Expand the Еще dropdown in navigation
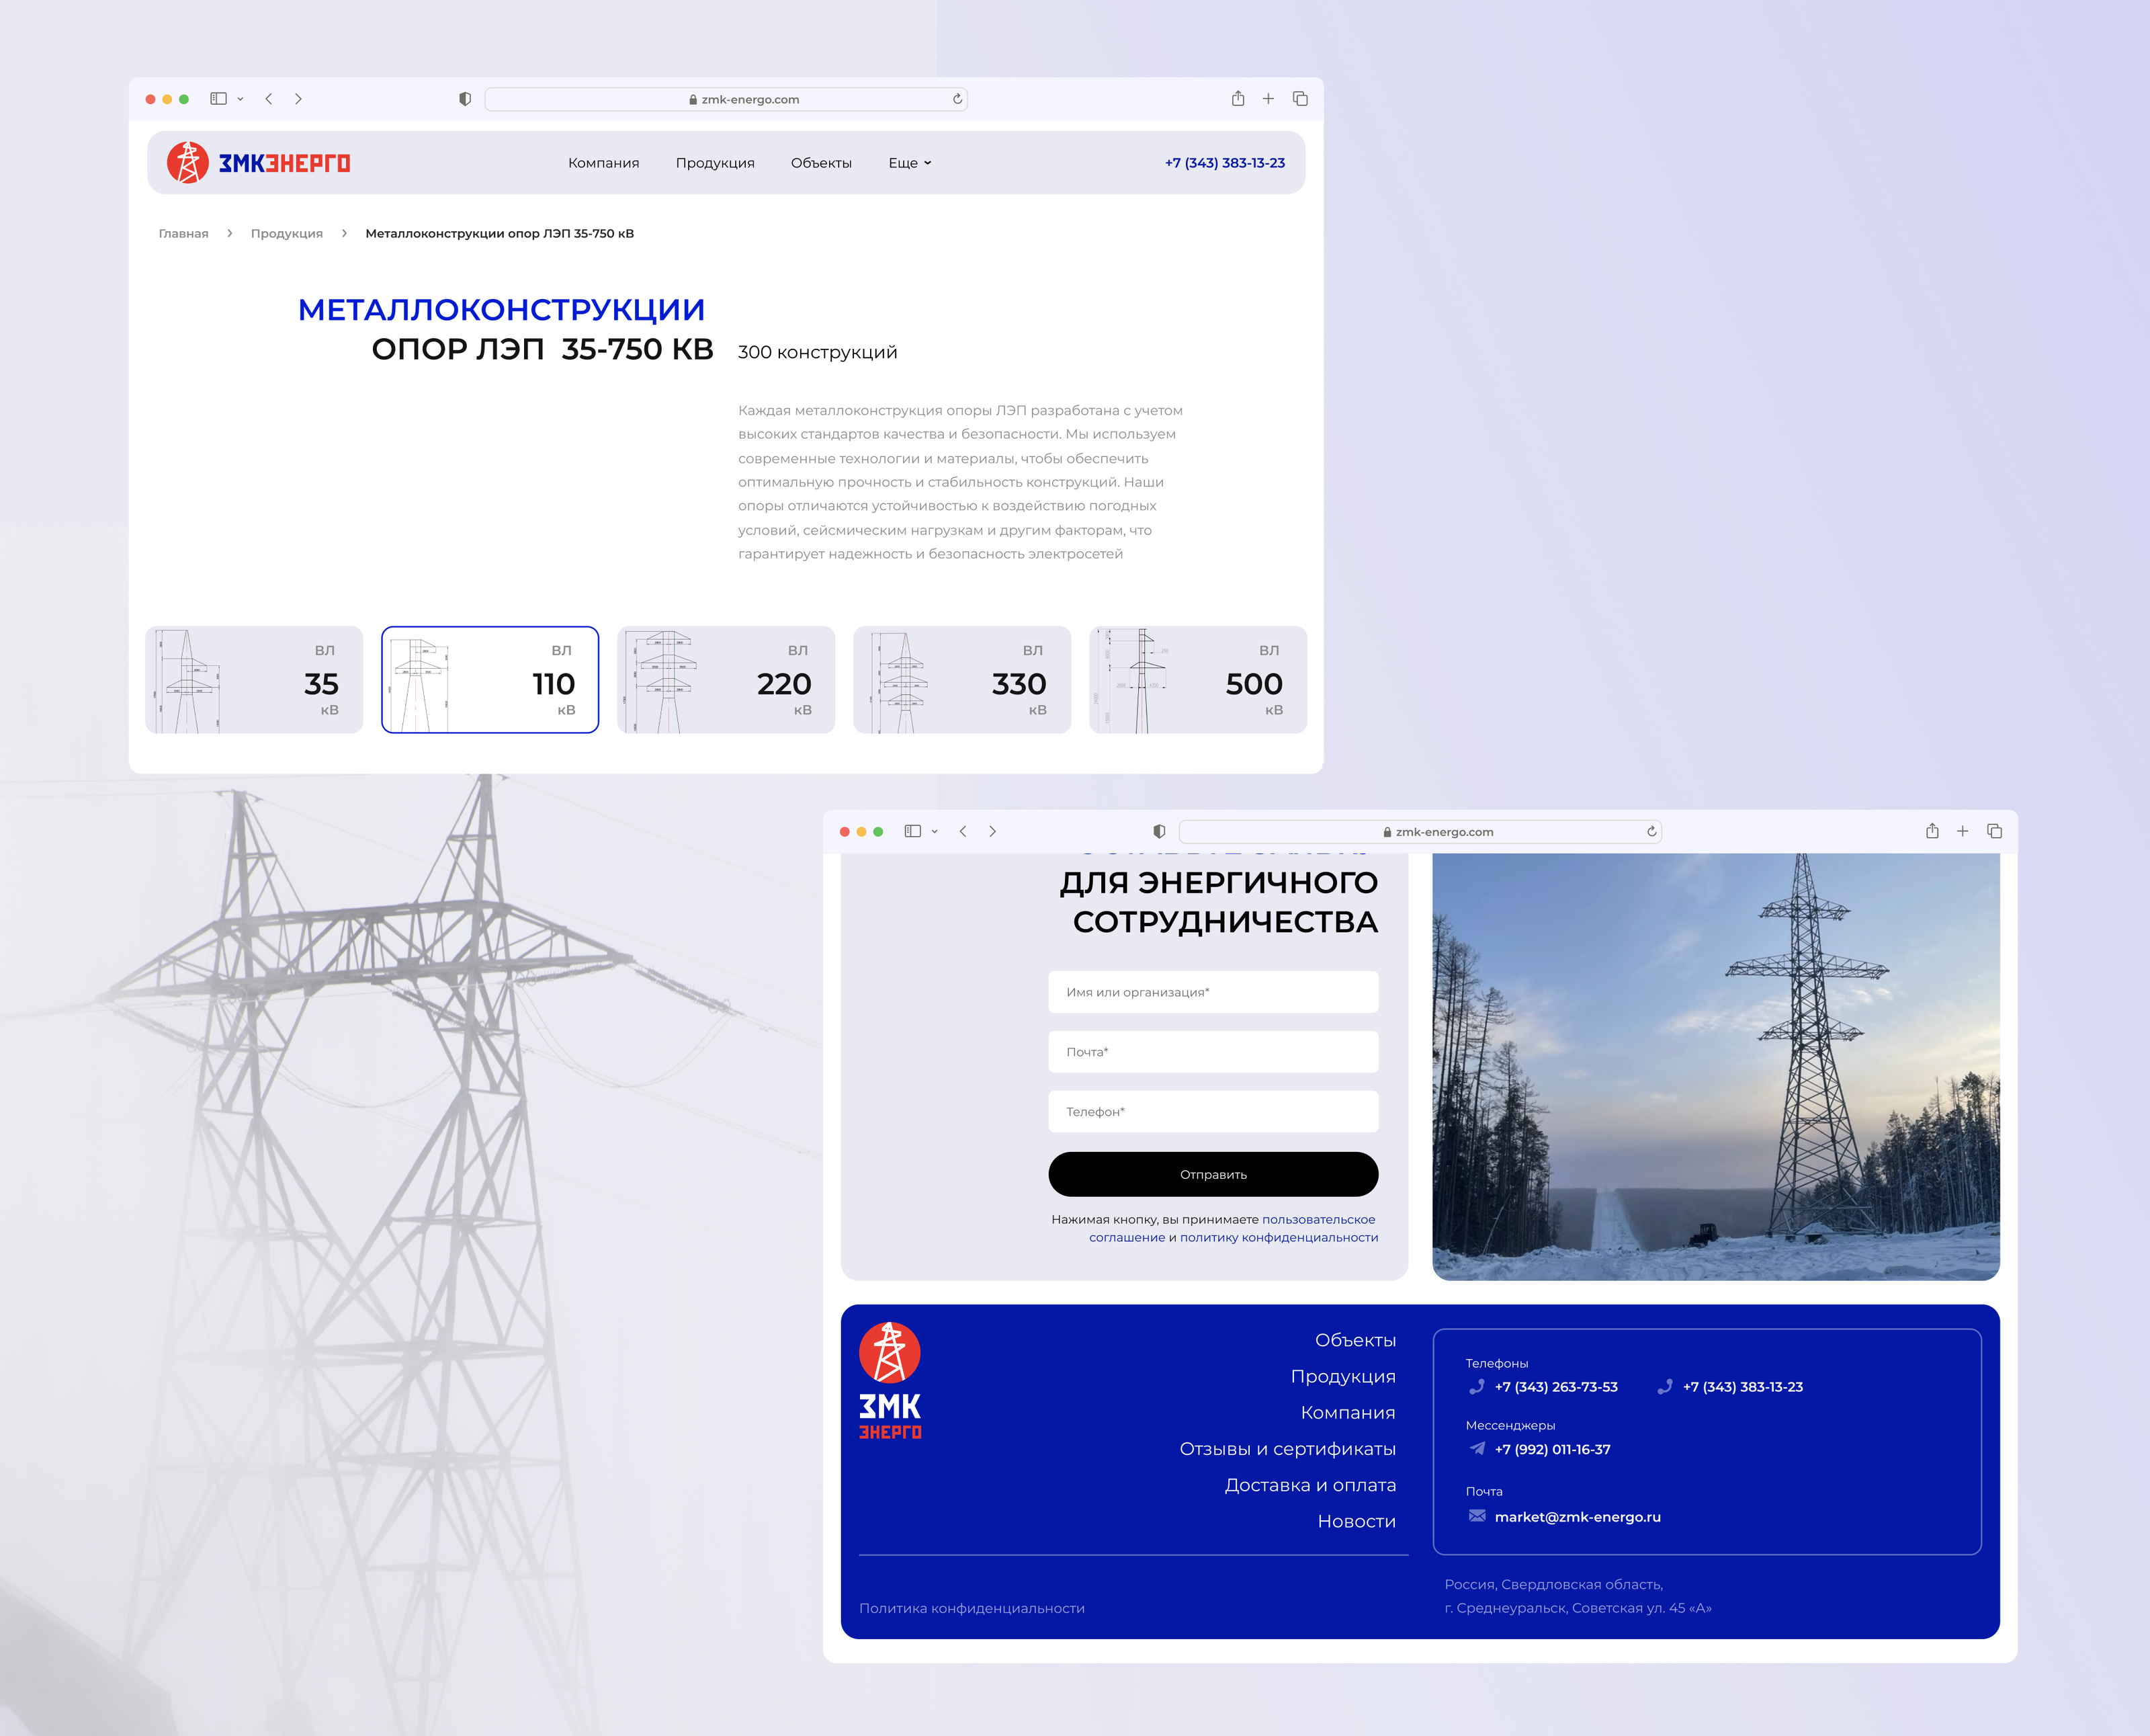 click(x=910, y=163)
